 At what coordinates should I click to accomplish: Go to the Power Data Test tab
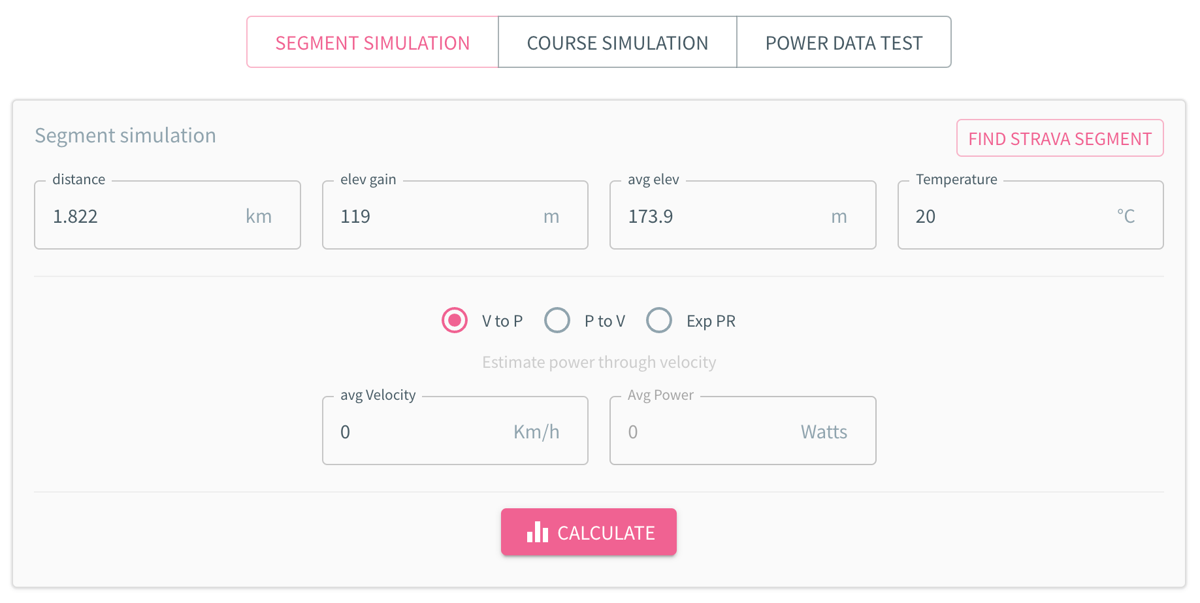(843, 42)
